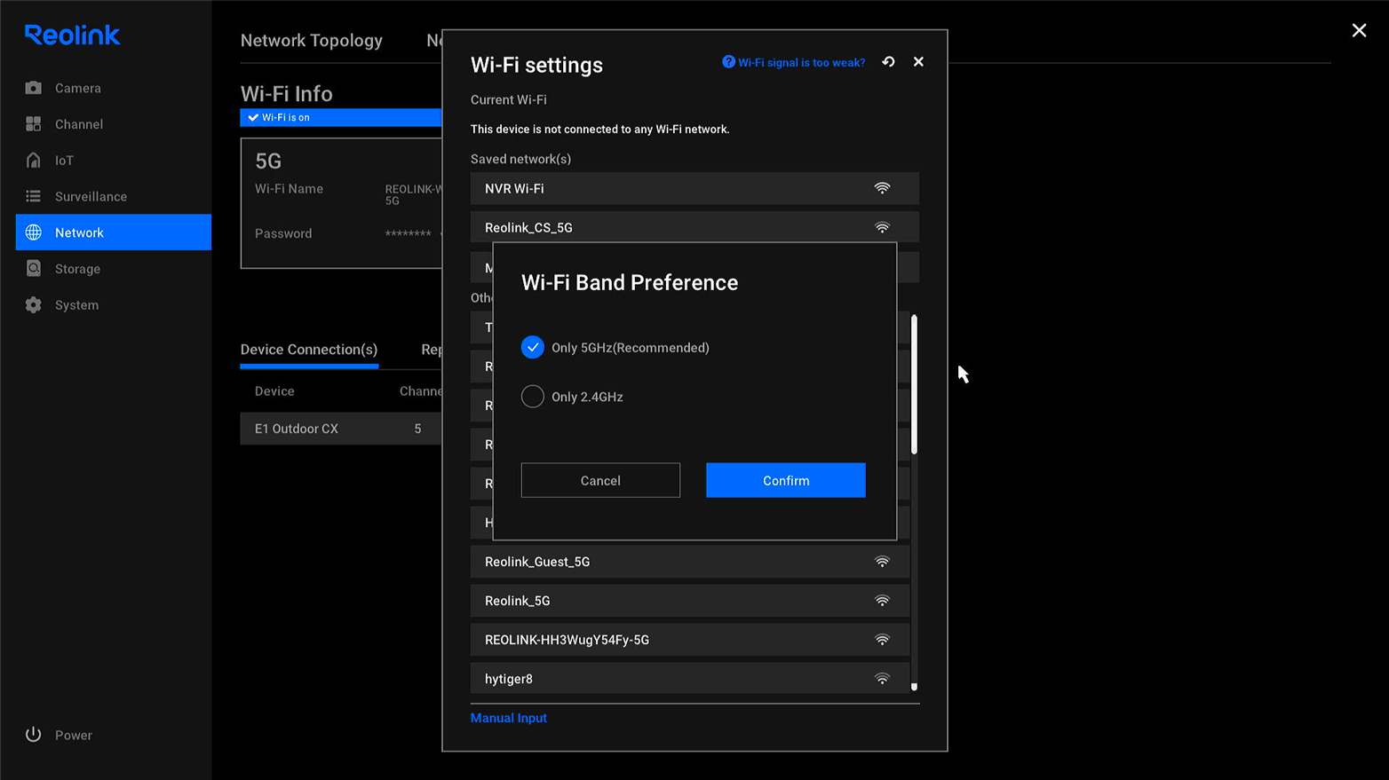Select the Channel sidebar icon

tap(78, 124)
